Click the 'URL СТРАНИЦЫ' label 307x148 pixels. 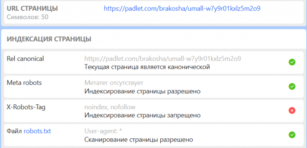(32, 8)
